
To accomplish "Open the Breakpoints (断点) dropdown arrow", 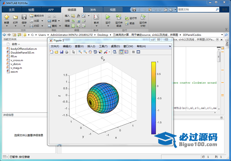I will tap(97, 26).
